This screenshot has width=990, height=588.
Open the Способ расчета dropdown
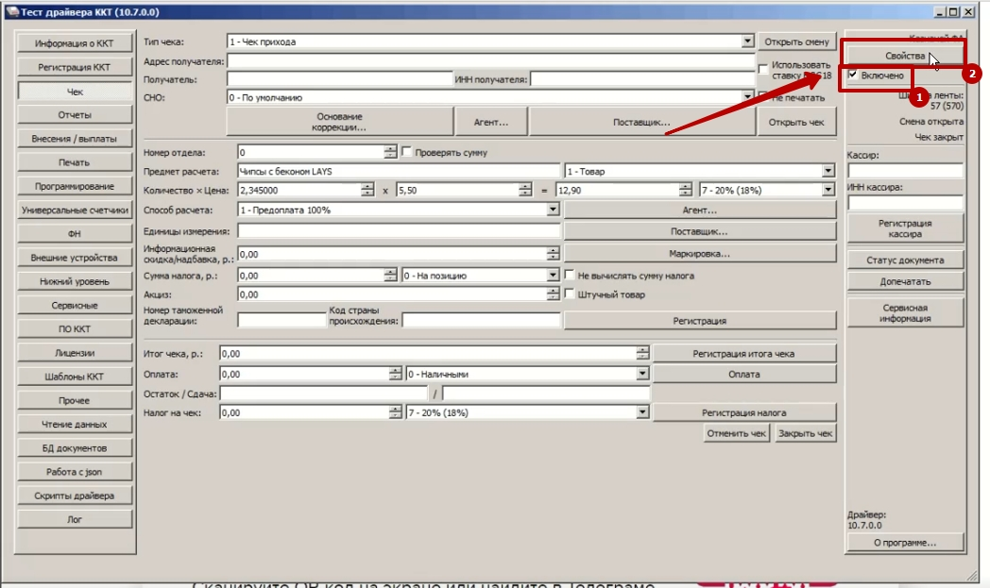[553, 210]
